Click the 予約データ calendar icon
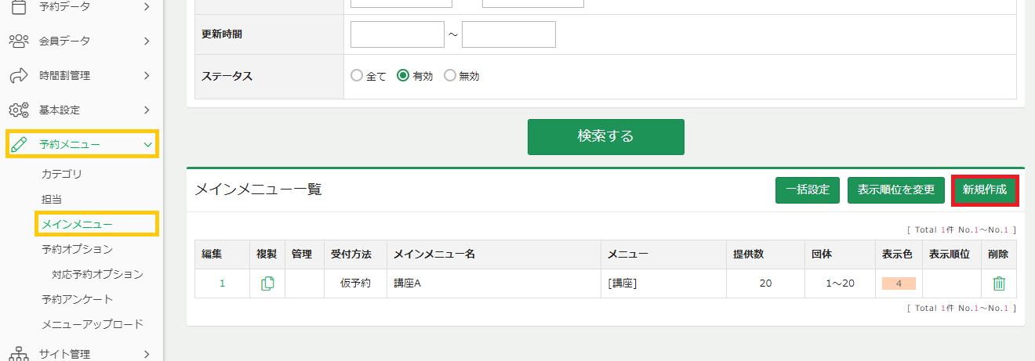1035x361 pixels. tap(19, 6)
